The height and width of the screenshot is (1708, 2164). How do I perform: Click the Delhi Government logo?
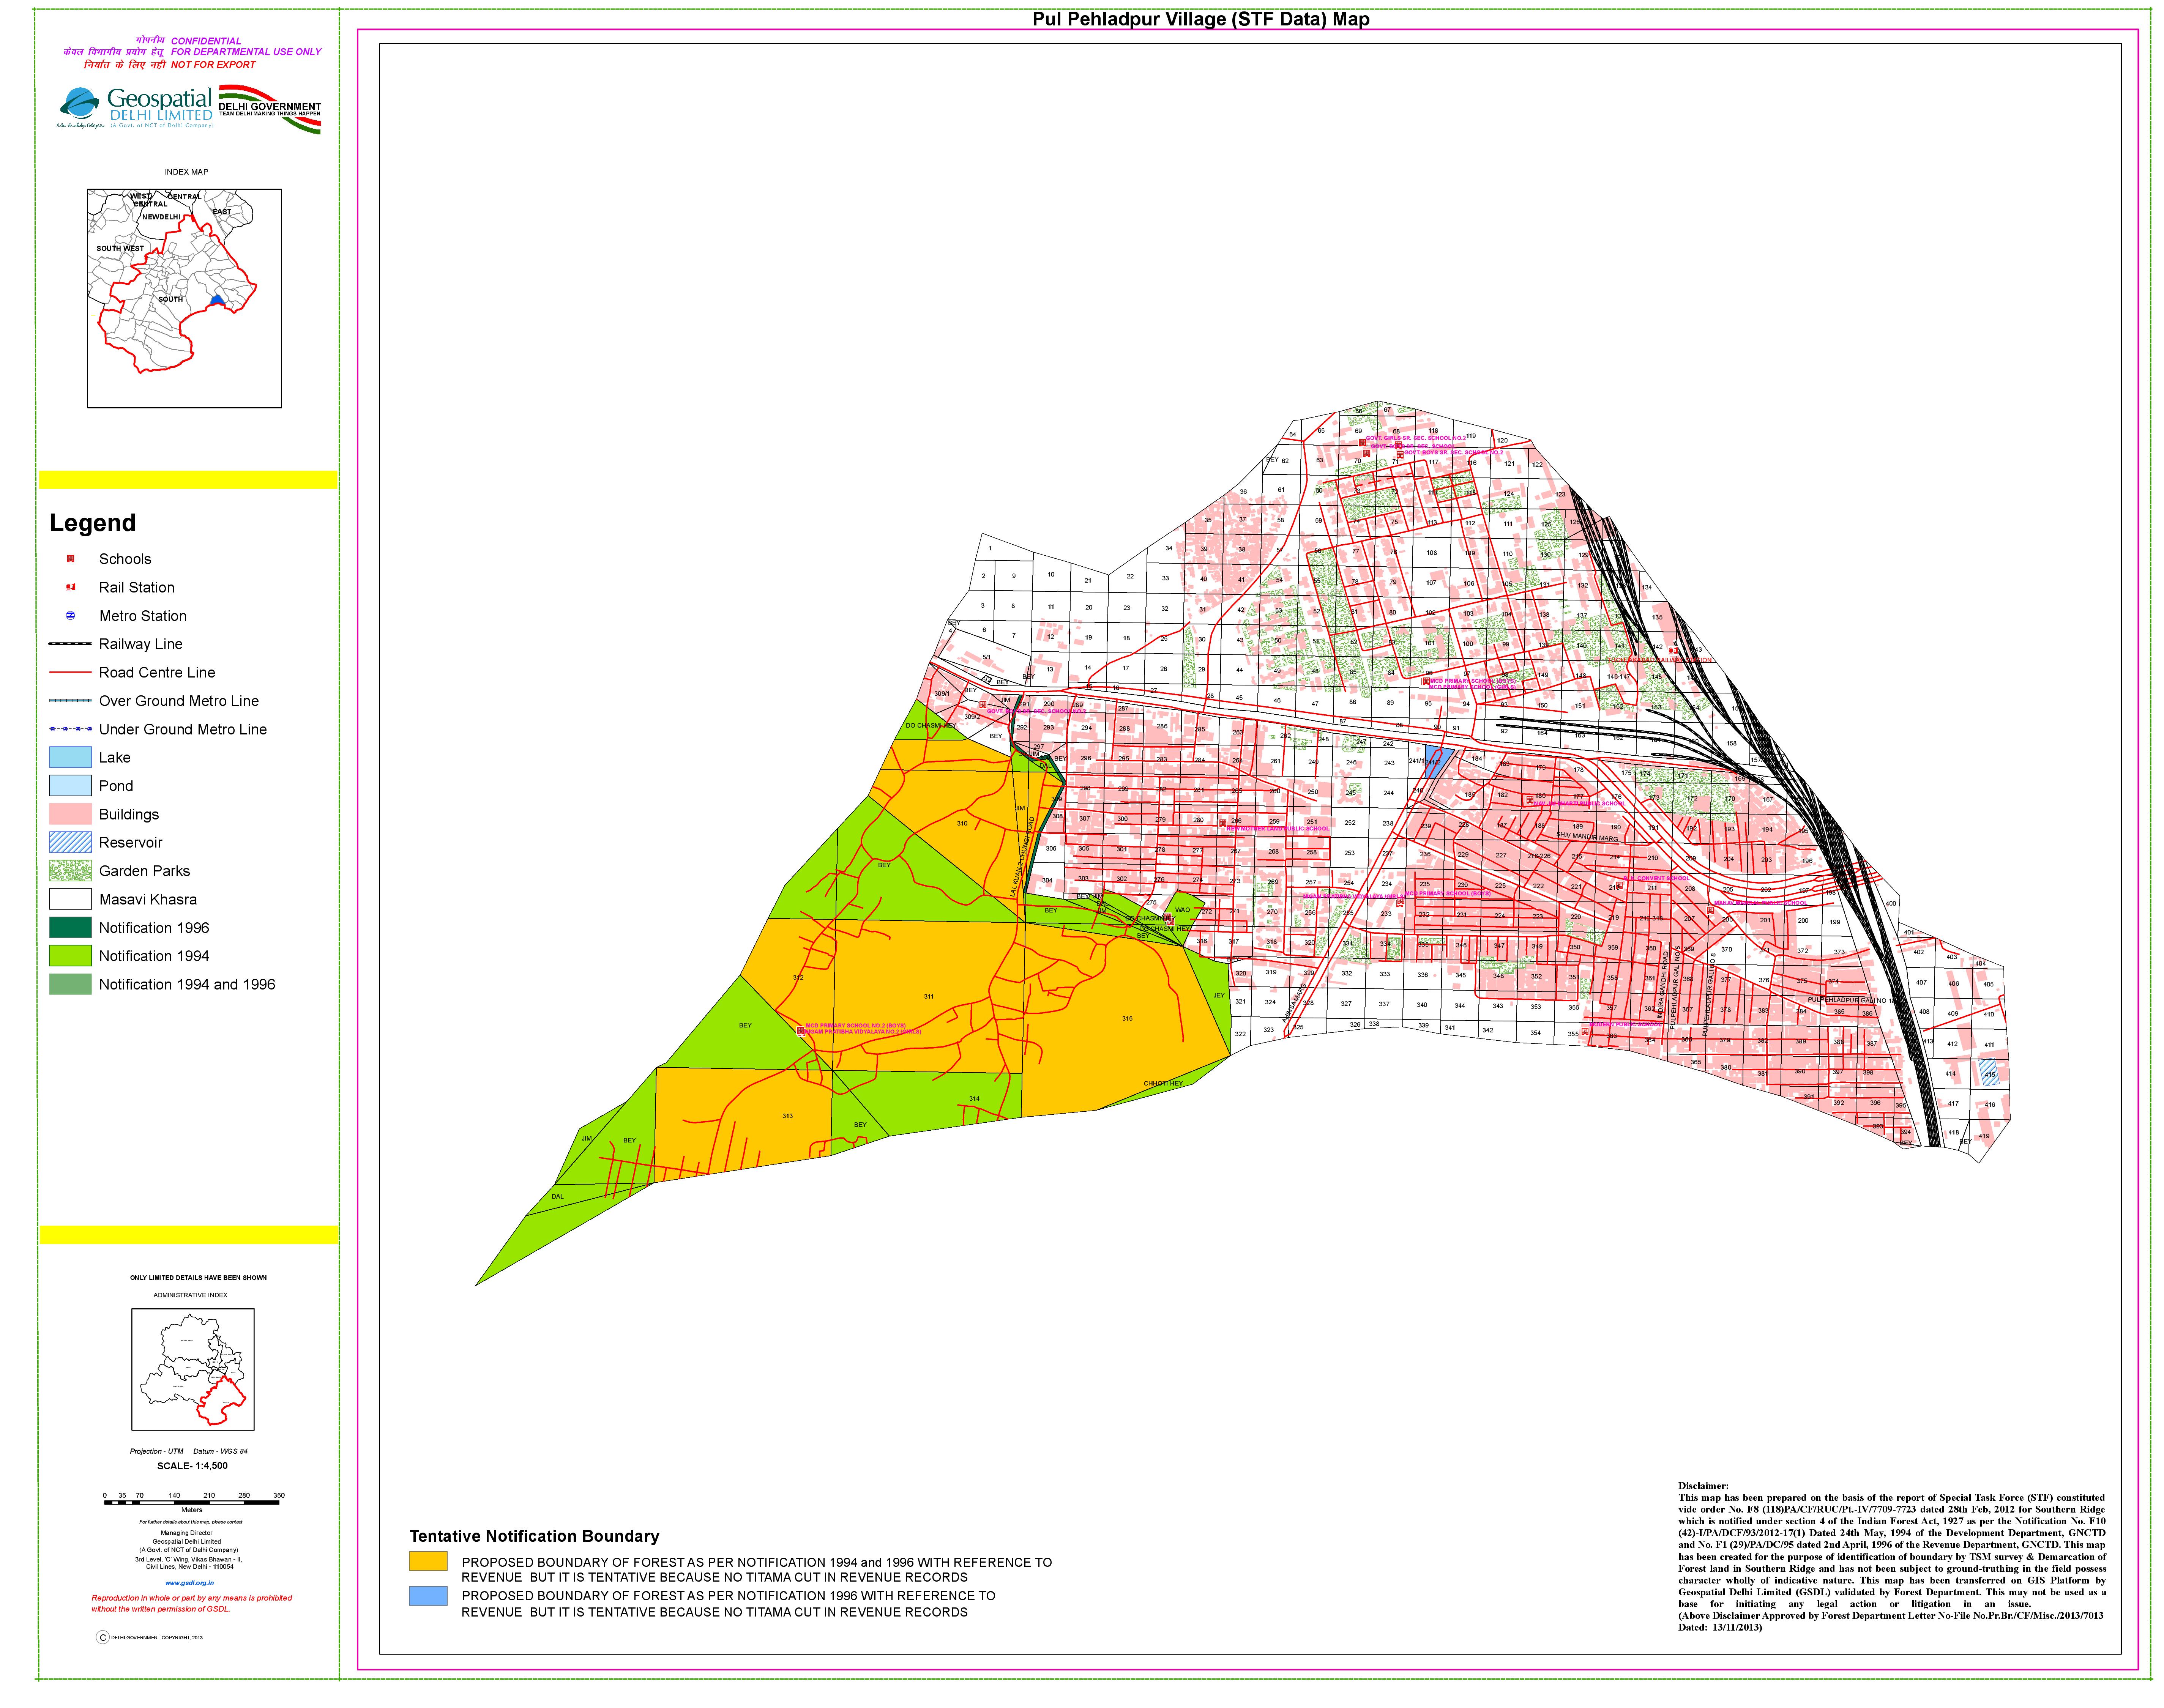coord(270,110)
